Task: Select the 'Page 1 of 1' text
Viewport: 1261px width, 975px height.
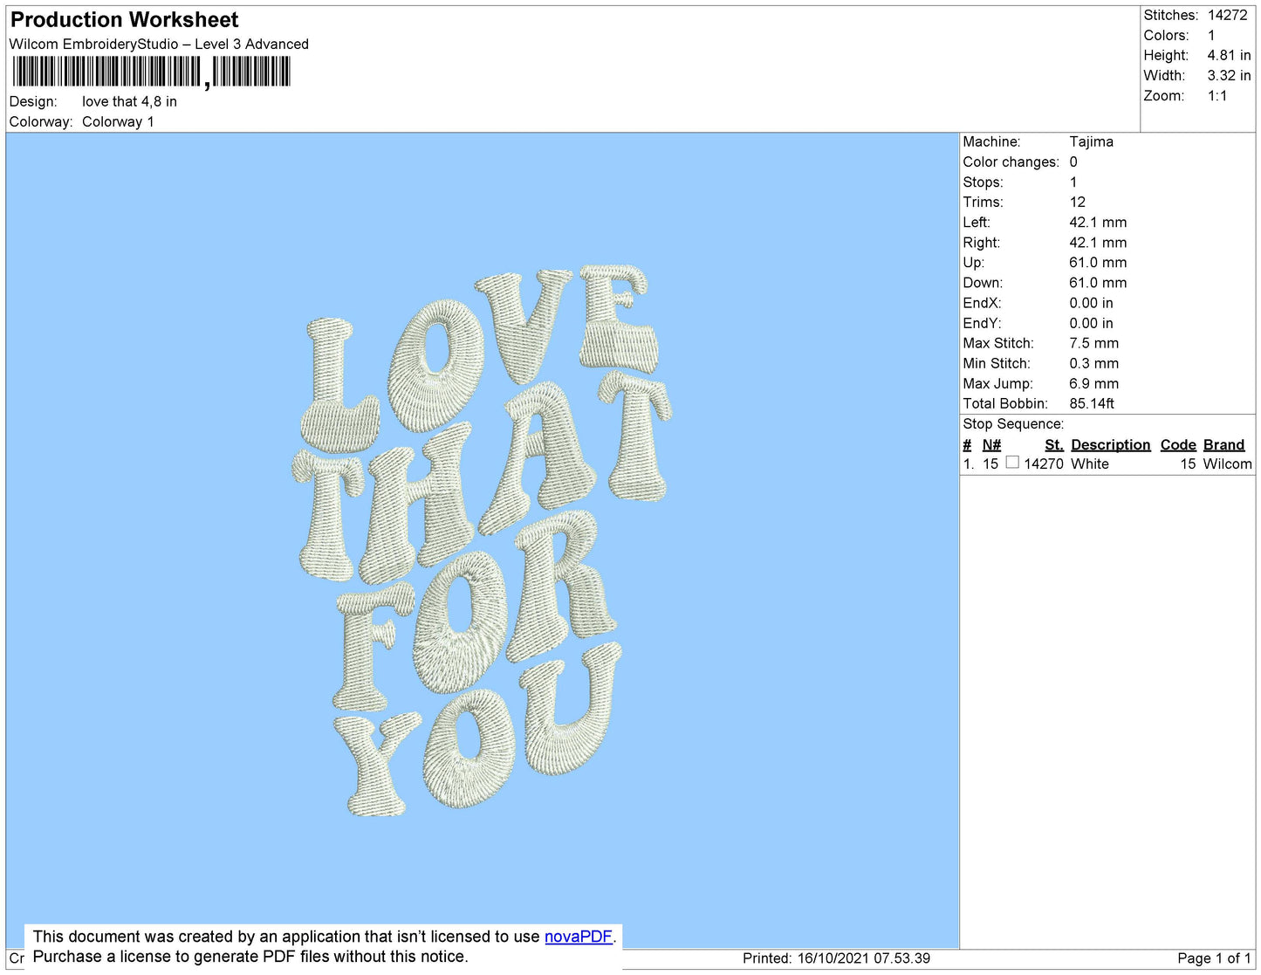Action: click(1214, 958)
